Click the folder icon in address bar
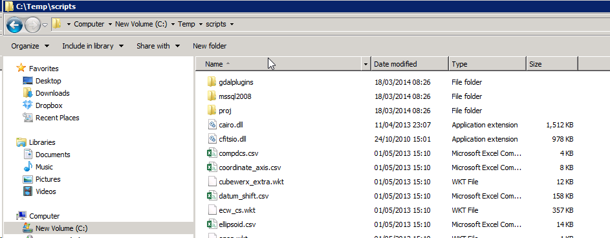Image resolution: width=610 pixels, height=238 pixels. (56, 24)
